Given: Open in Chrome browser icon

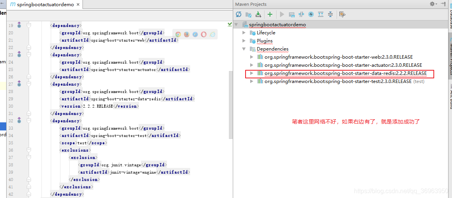Looking at the screenshot, I should point(178,34).
